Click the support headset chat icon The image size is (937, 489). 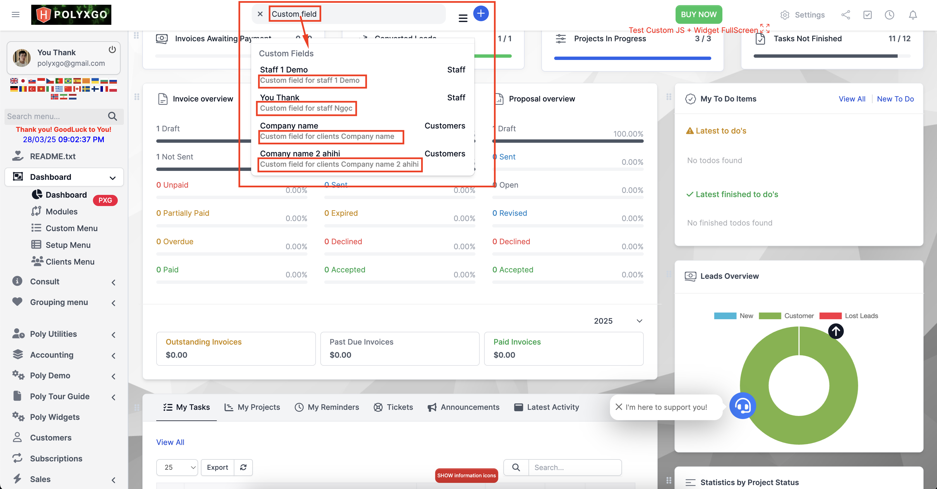click(x=743, y=406)
